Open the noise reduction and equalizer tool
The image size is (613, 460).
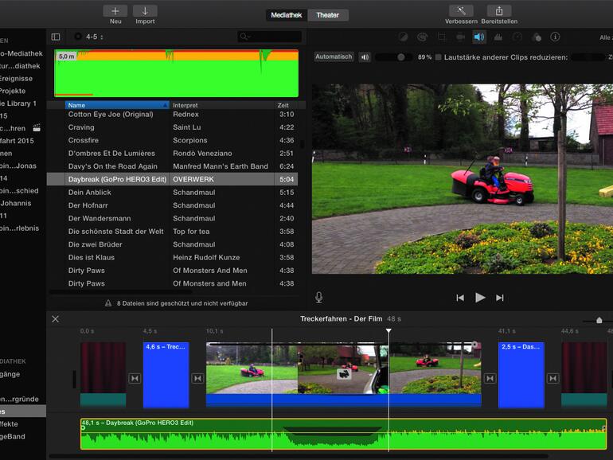pyautogui.click(x=498, y=37)
